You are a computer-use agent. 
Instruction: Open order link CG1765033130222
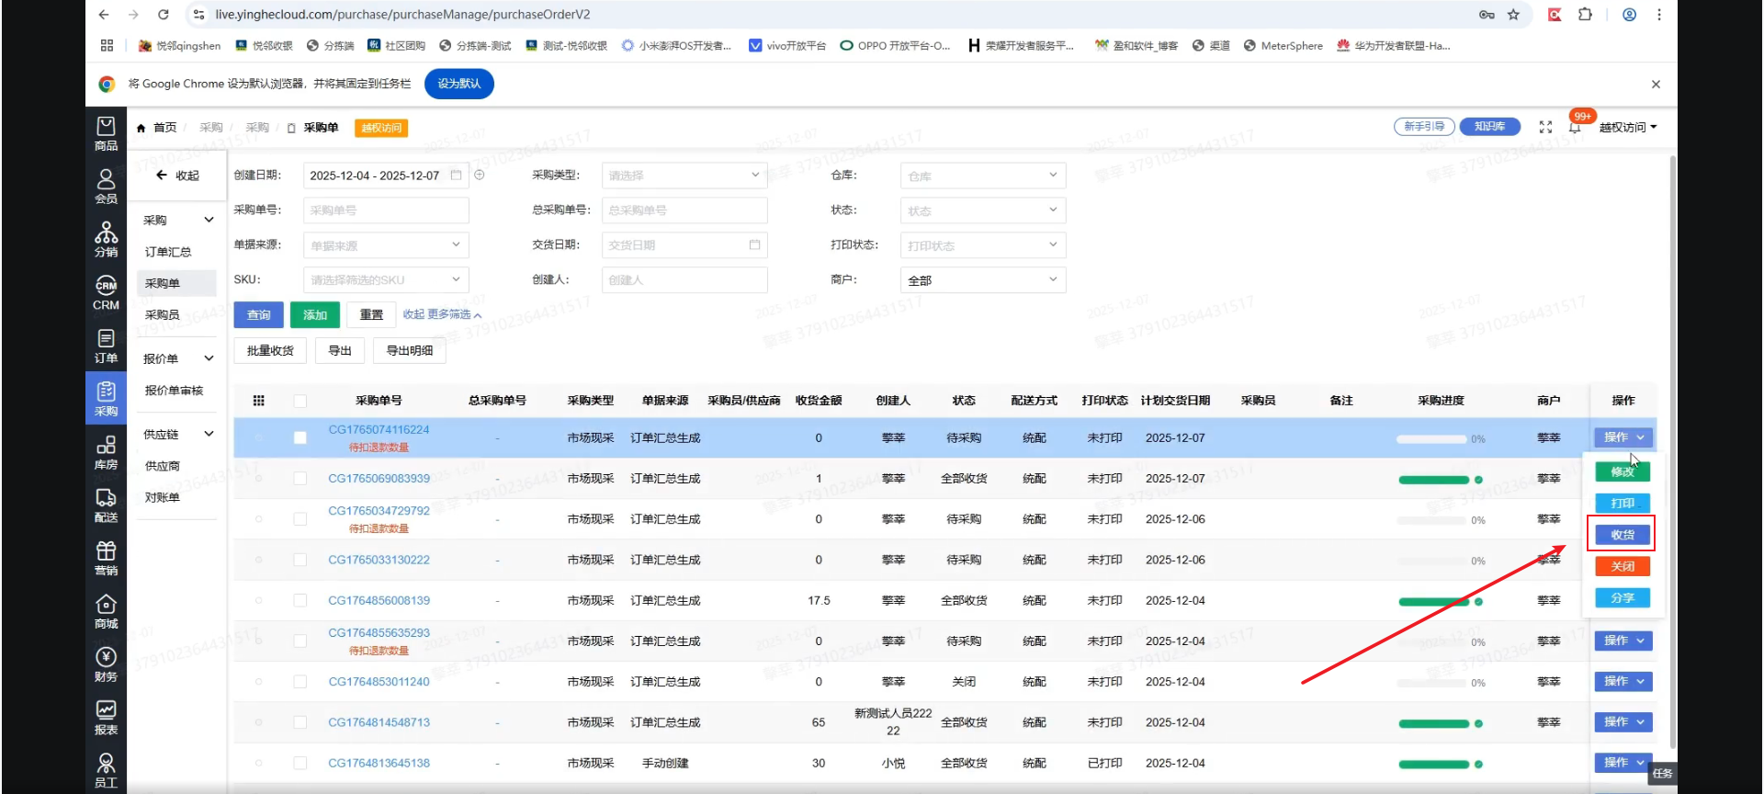(x=379, y=560)
